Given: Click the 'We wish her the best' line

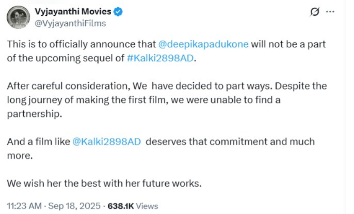Looking at the screenshot, I should pyautogui.click(x=103, y=183).
